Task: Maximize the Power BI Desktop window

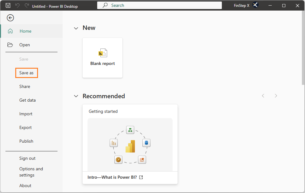Action: coord(284,5)
